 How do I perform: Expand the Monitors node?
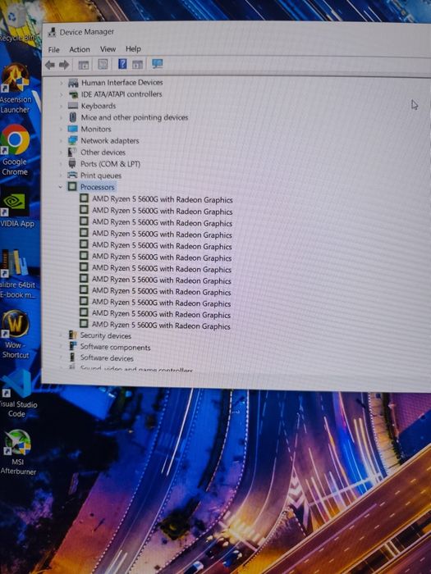(62, 130)
